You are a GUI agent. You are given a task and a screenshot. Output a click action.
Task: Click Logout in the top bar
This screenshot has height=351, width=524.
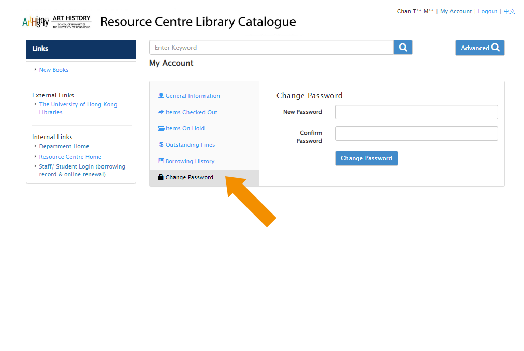487,11
